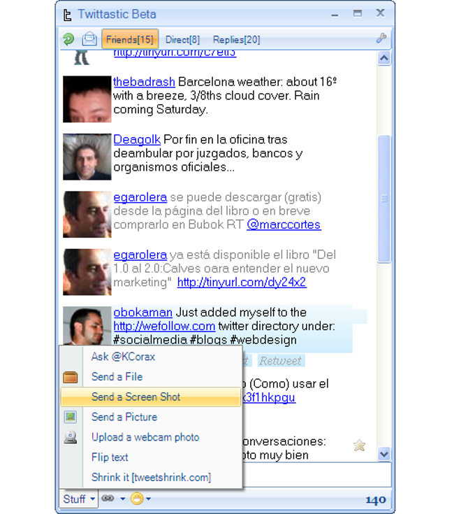Viewport: 475px width, 514px height.
Task: Click the Twittastic logo icon in title bar
Action: click(x=68, y=15)
